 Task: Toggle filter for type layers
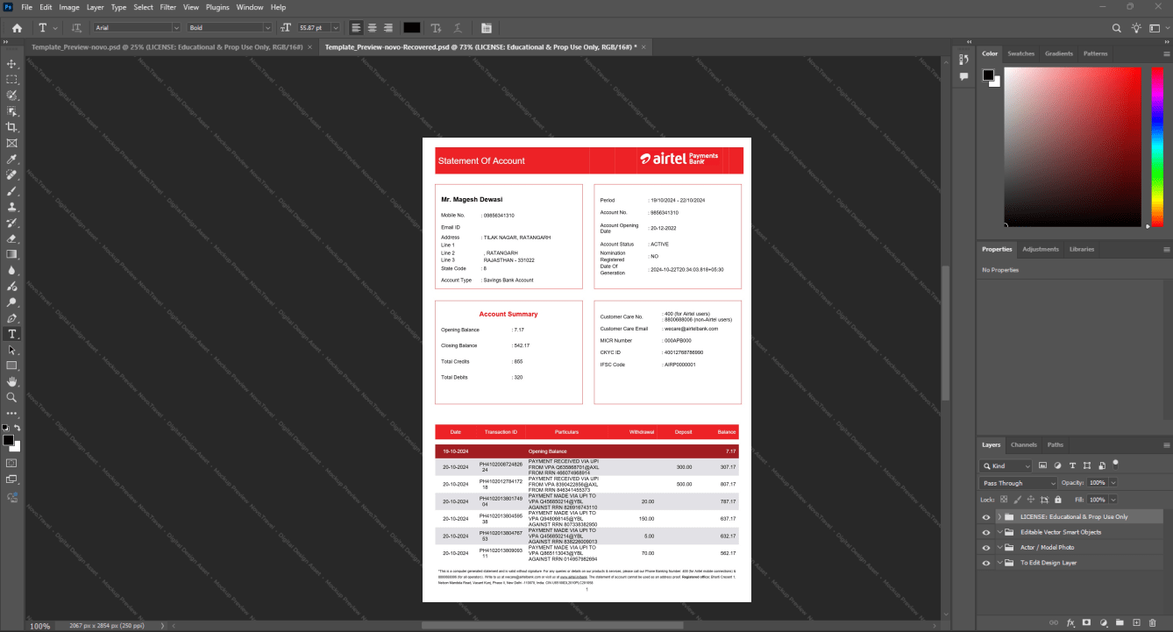pos(1072,466)
